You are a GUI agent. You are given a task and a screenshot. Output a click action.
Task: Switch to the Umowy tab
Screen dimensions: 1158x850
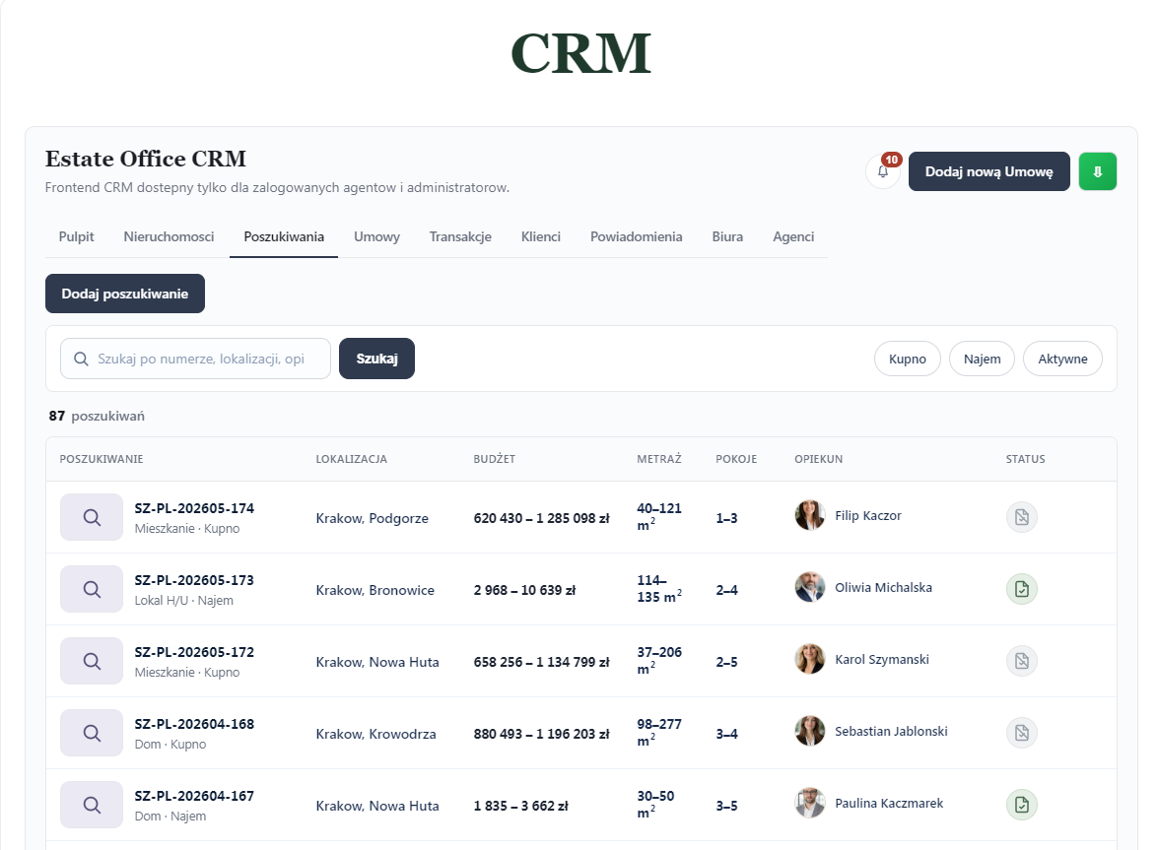pos(376,236)
